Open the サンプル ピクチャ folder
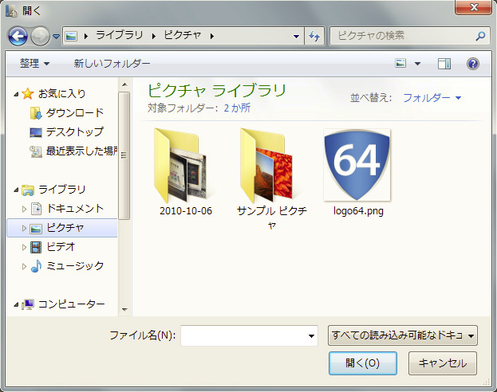Viewport: 497px width, 392px height. [x=270, y=164]
